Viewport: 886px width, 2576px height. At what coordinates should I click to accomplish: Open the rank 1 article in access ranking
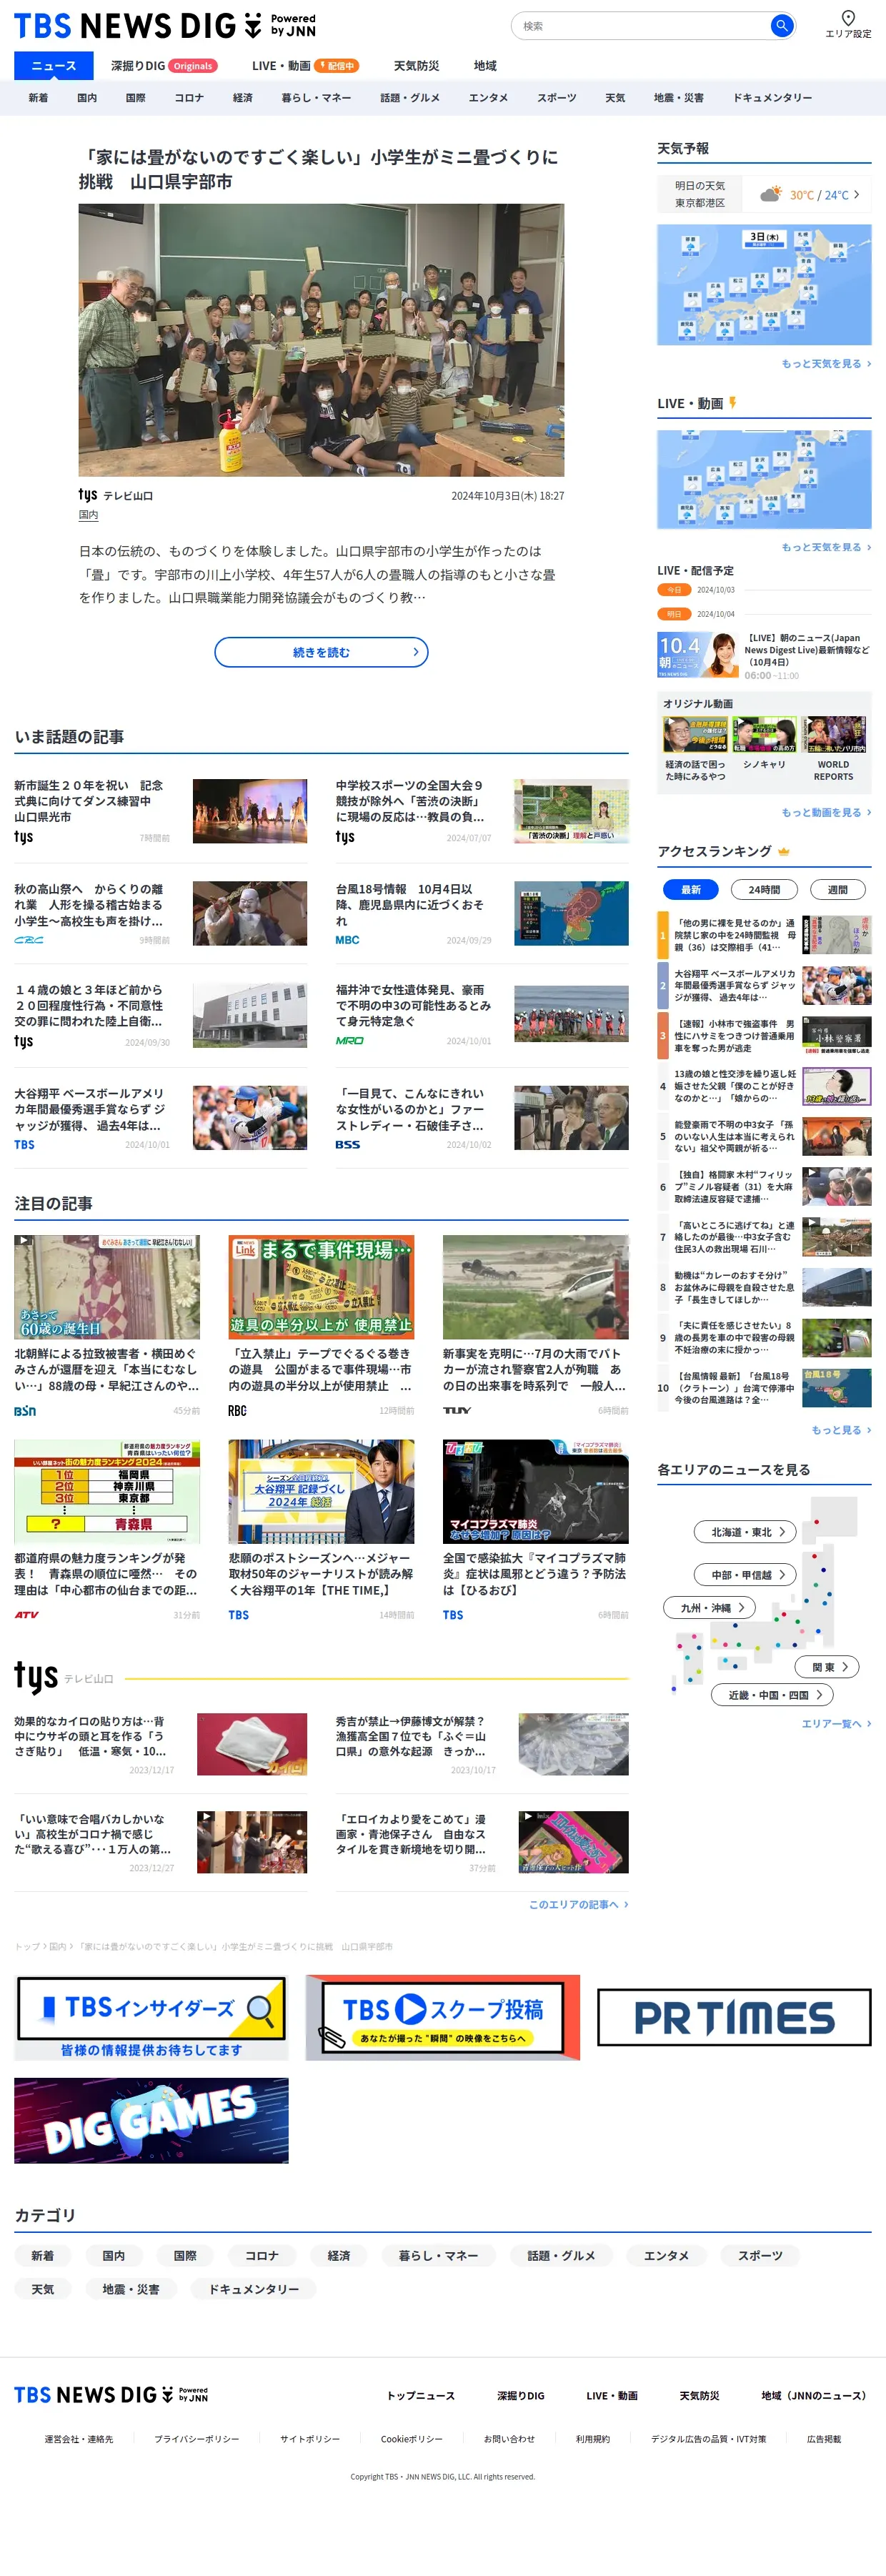pyautogui.click(x=764, y=935)
